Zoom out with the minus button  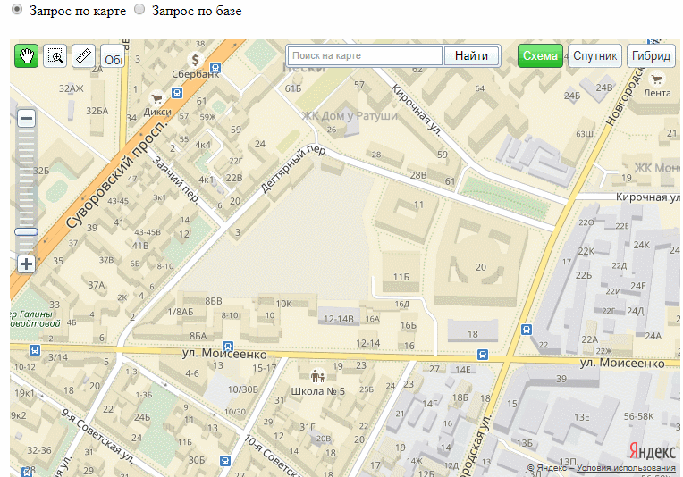[x=26, y=119]
